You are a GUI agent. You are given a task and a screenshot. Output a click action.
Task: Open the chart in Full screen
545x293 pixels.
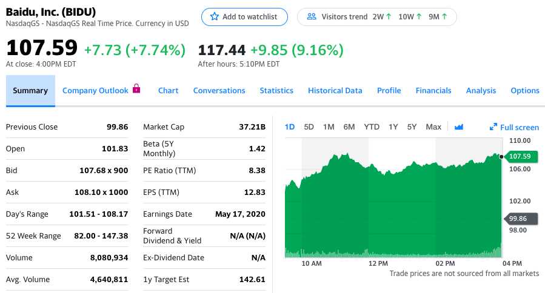coord(519,127)
